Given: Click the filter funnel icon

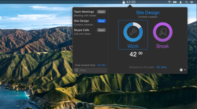Looking at the screenshot, I should point(76,70).
